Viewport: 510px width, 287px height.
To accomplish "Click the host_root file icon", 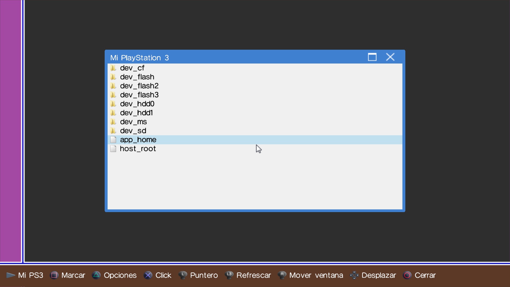I will (x=113, y=149).
